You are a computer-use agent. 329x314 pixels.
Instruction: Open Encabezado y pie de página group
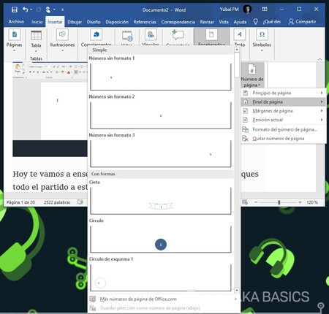pos(211,37)
